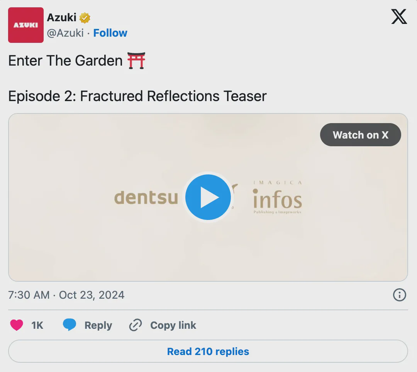Open the tweet info circle icon
417x372 pixels.
[x=399, y=295]
